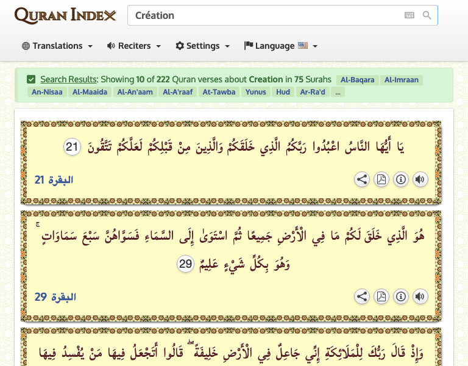Share verse Al-Baqara 21
Viewport: 468px width, 366px height.
(x=362, y=179)
